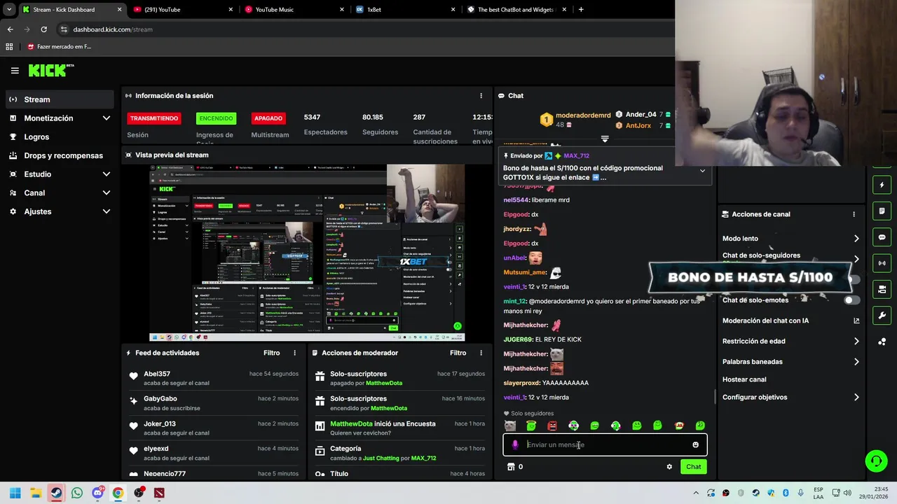Click the Kick logo
897x504 pixels.
coord(50,70)
